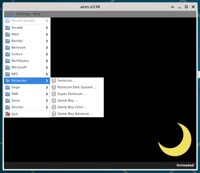Viewport: 200px width, 173px height.
Task: Expand the Sinclair submenu arrow
Action: point(47,107)
